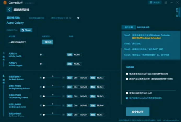Select the 角色 category in left sidebar
The width and height of the screenshot is (181, 122).
tap(4, 58)
